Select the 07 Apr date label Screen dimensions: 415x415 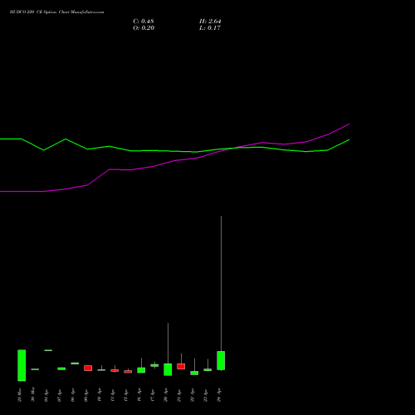pos(60,395)
